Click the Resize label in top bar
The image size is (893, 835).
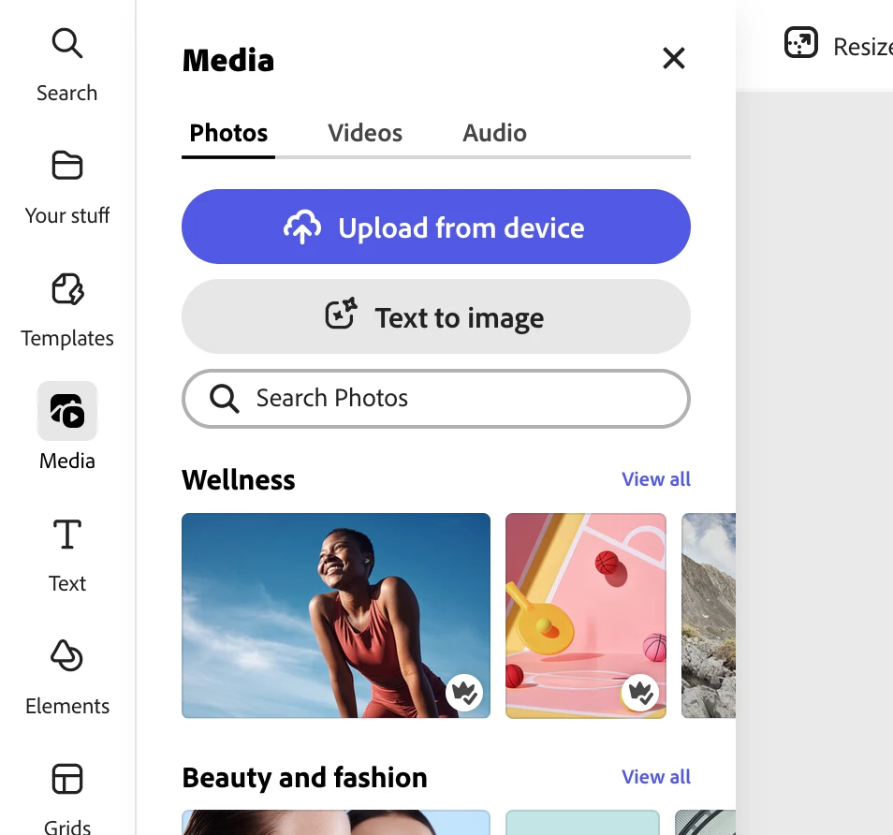pos(863,47)
